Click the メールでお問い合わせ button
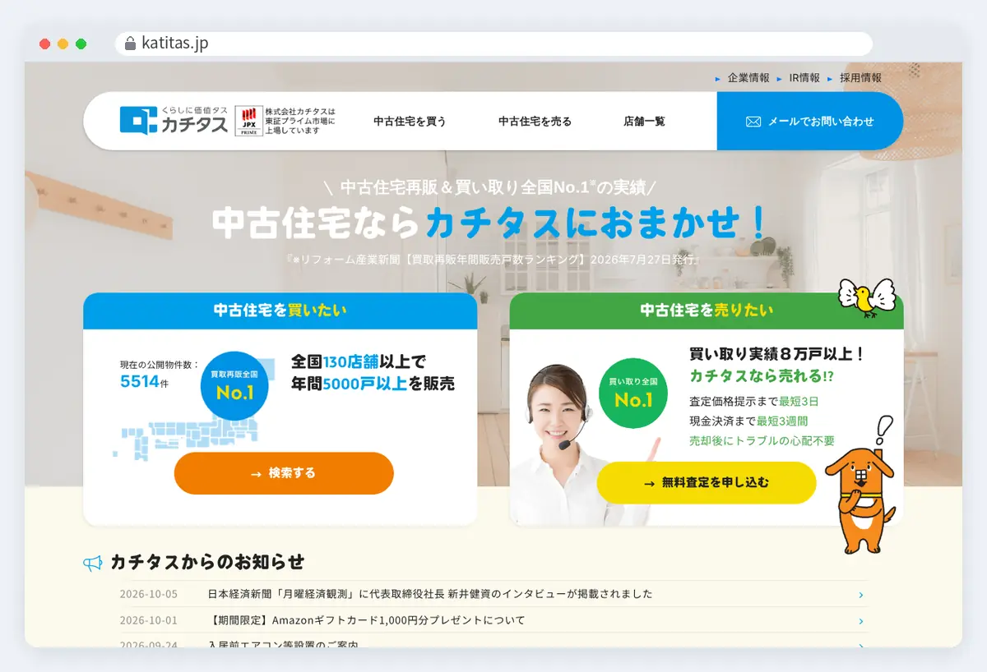The height and width of the screenshot is (672, 987). [810, 121]
